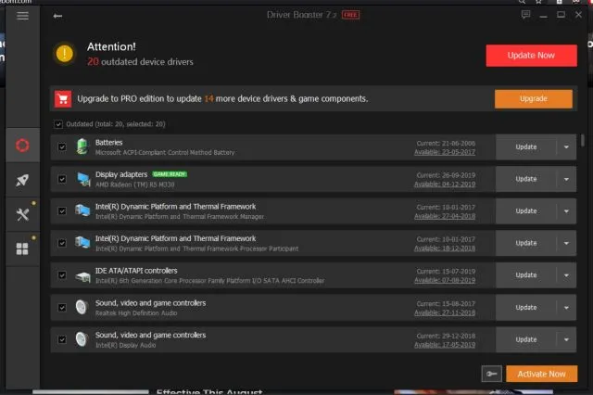Image resolution: width=593 pixels, height=395 pixels.
Task: Update the SATA AHCI Controller driver
Action: (x=526, y=275)
